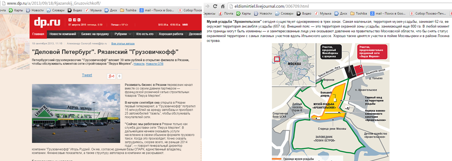Open Диск bookmark in the dp.ru window
Image resolution: width=452 pixels, height=161 pixels.
111,10
